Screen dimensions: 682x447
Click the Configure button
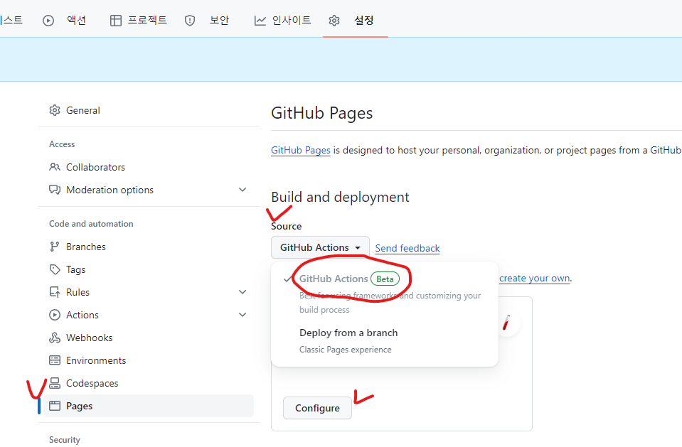coord(317,408)
